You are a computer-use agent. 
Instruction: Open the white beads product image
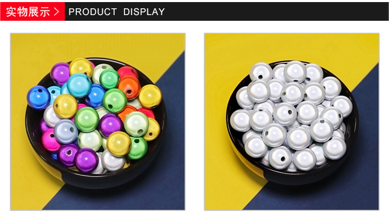[291, 122]
